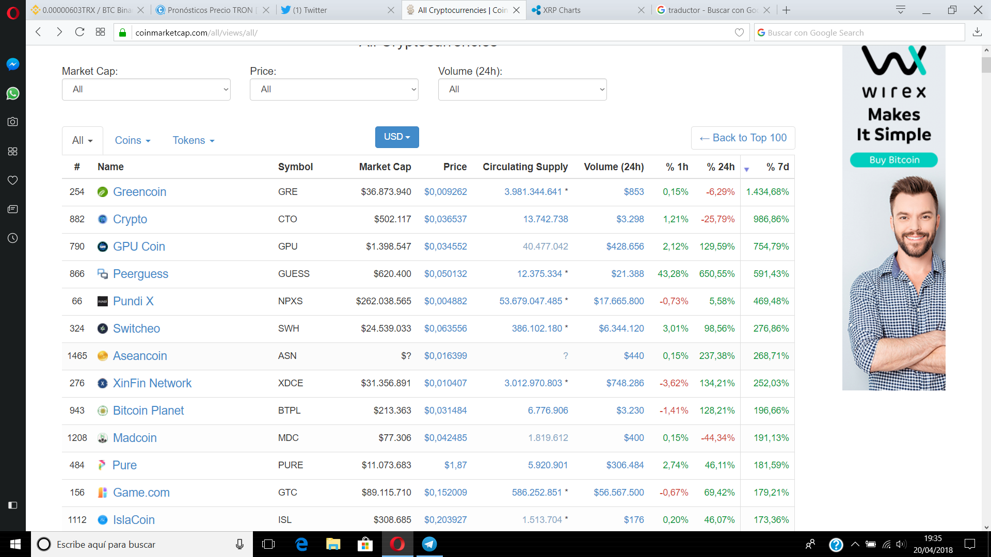
Task: Toggle the Opera sidebar panel button
Action: pos(13,505)
